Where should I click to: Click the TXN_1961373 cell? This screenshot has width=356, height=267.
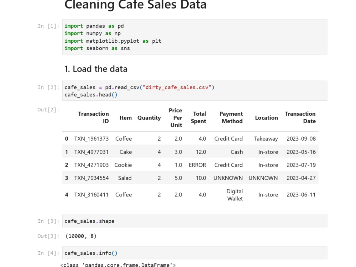(91, 138)
